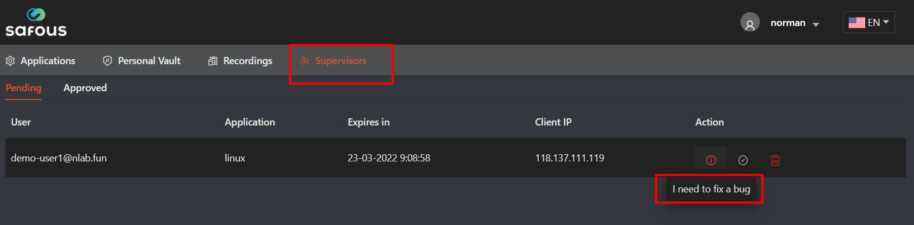This screenshot has width=914, height=225.
Task: Click the info icon for demo-user1 request
Action: point(711,160)
